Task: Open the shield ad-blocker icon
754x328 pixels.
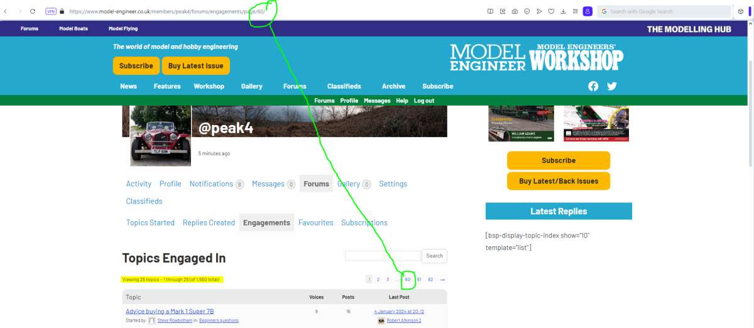Action: pos(527,11)
